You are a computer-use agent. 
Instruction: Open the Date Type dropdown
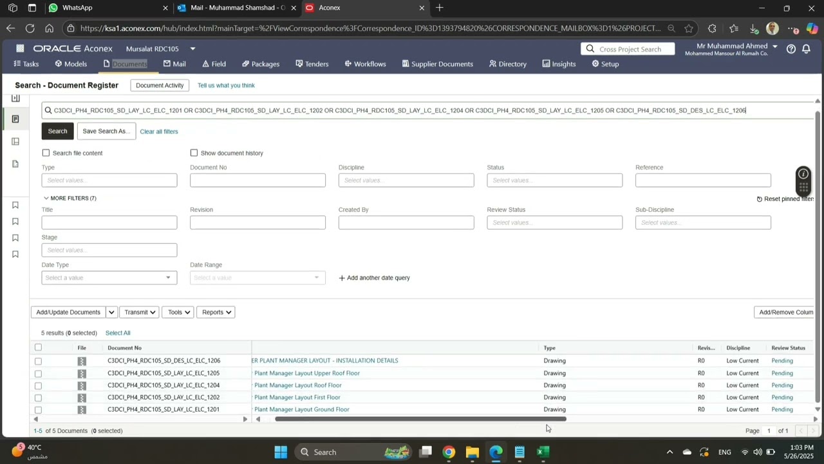(109, 278)
